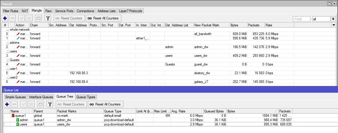This screenshot has height=133, width=338.
Task: Sort Queue Tree by Avg. Rate column
Action: tap(187, 111)
